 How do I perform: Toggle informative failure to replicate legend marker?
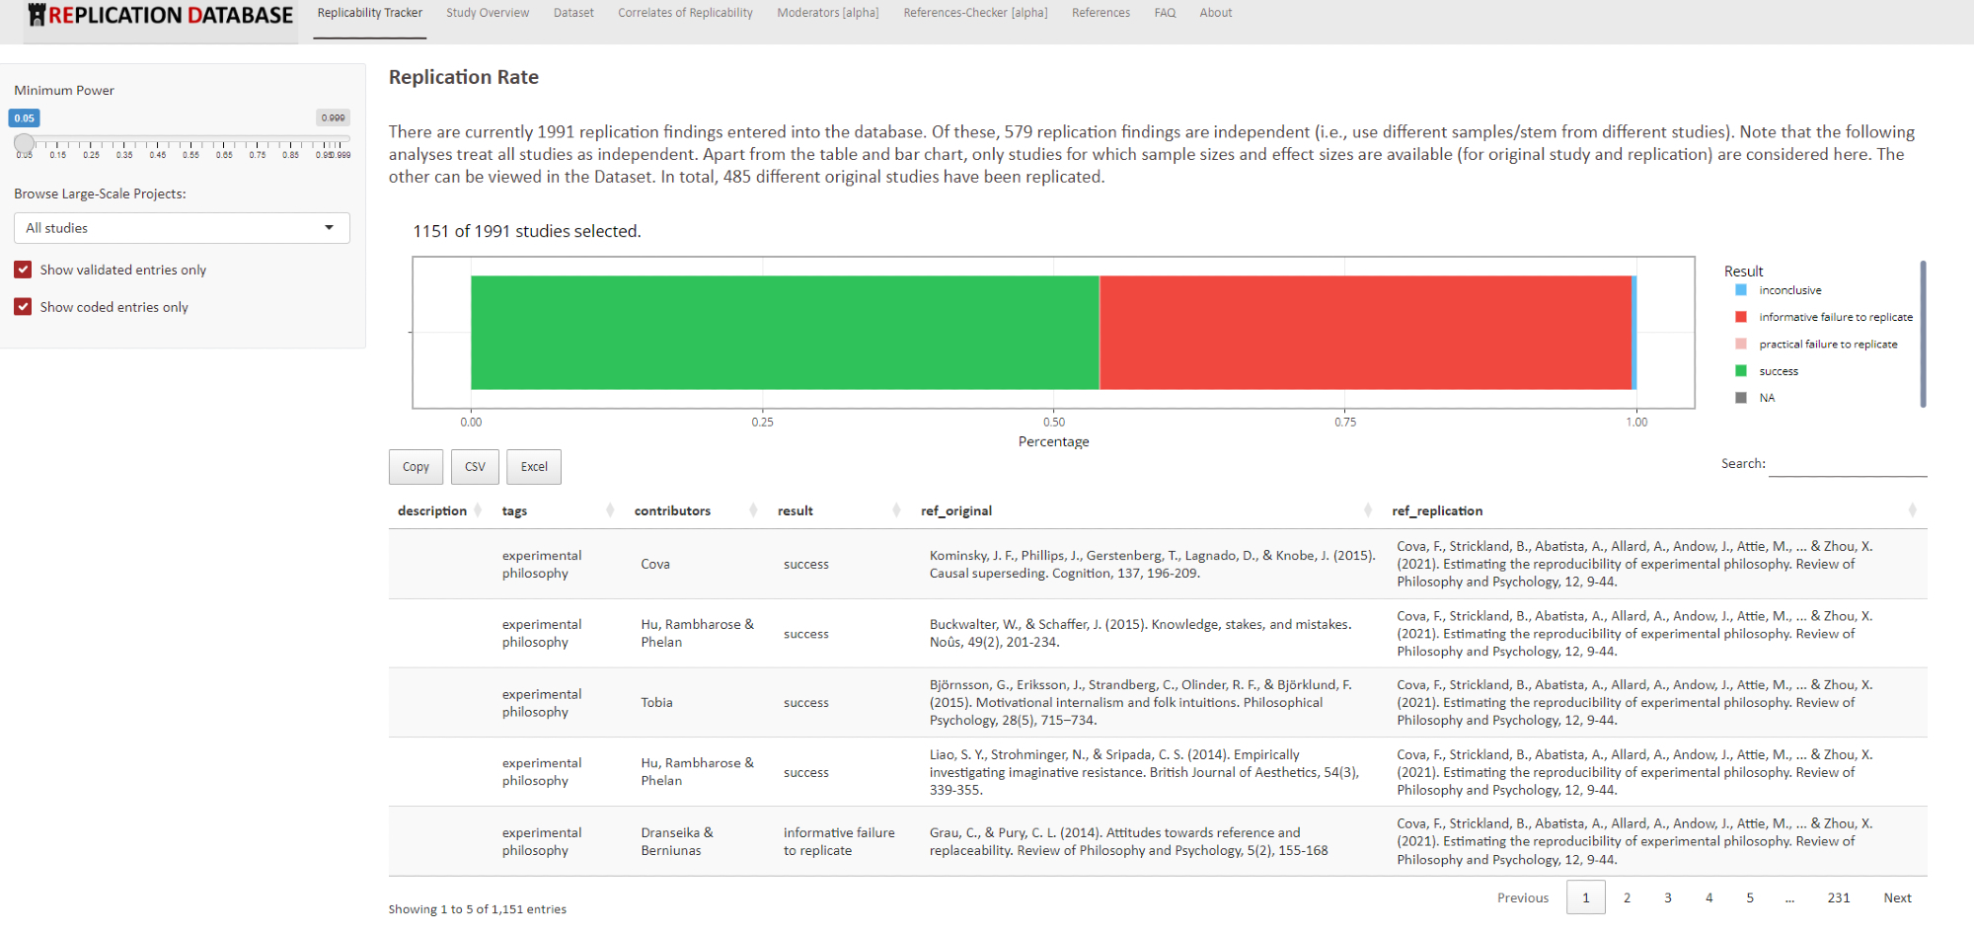point(1741,317)
